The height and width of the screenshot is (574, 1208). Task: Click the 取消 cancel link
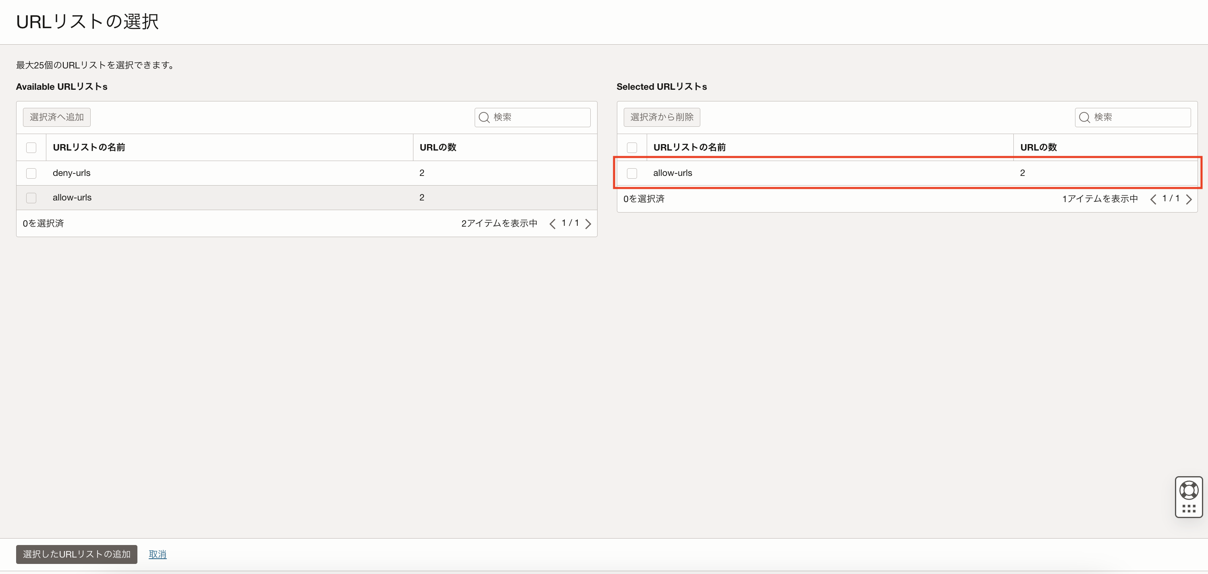[158, 554]
